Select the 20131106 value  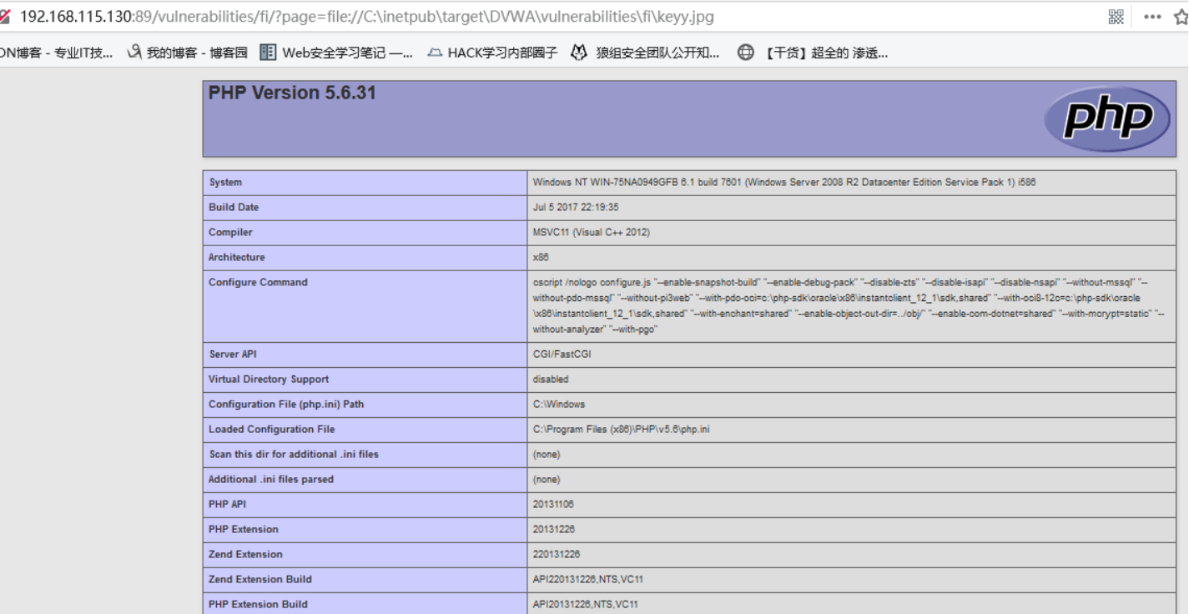553,504
